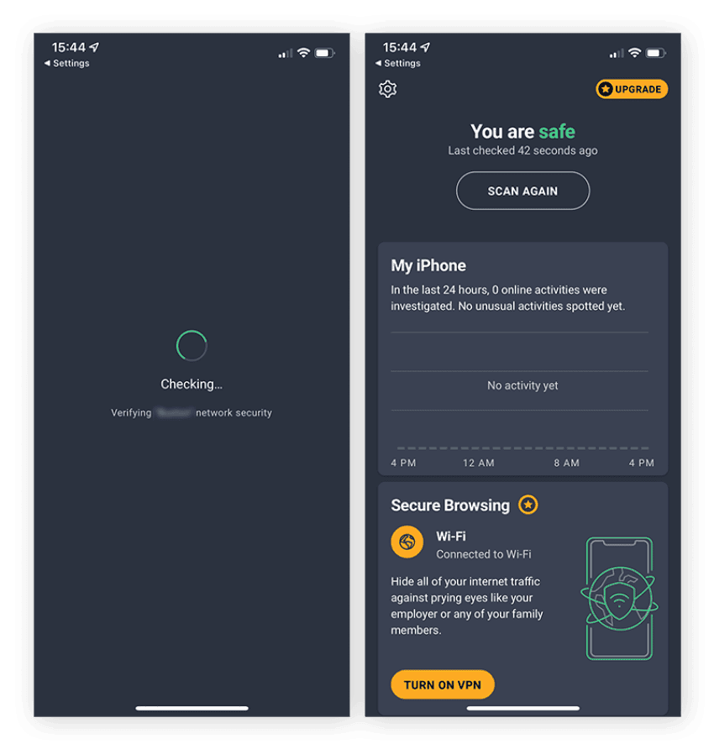The width and height of the screenshot is (714, 749).
Task: Tap location arrow beside right phone's clock
Action: click(425, 47)
